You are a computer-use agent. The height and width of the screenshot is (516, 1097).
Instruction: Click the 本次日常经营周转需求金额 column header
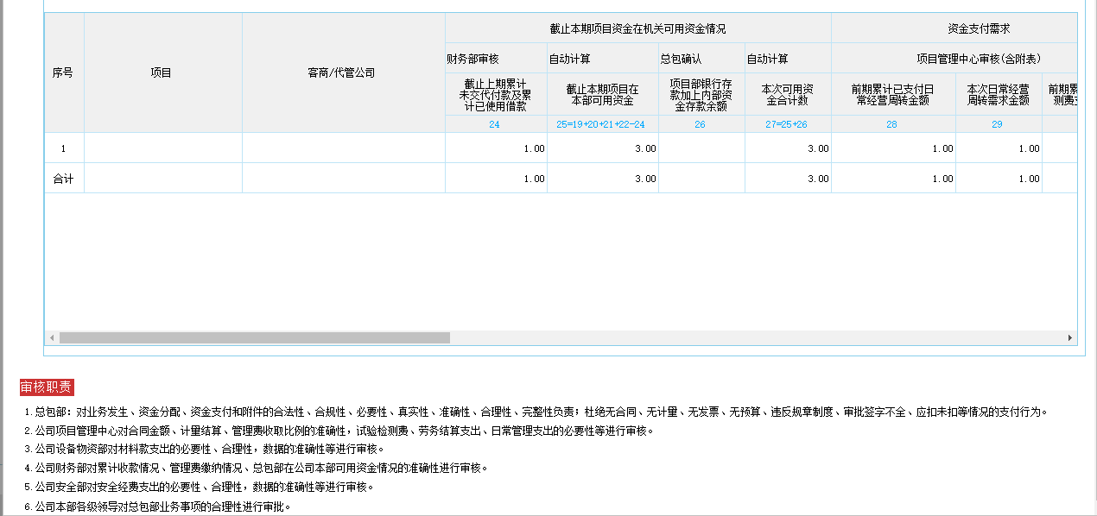(x=998, y=95)
